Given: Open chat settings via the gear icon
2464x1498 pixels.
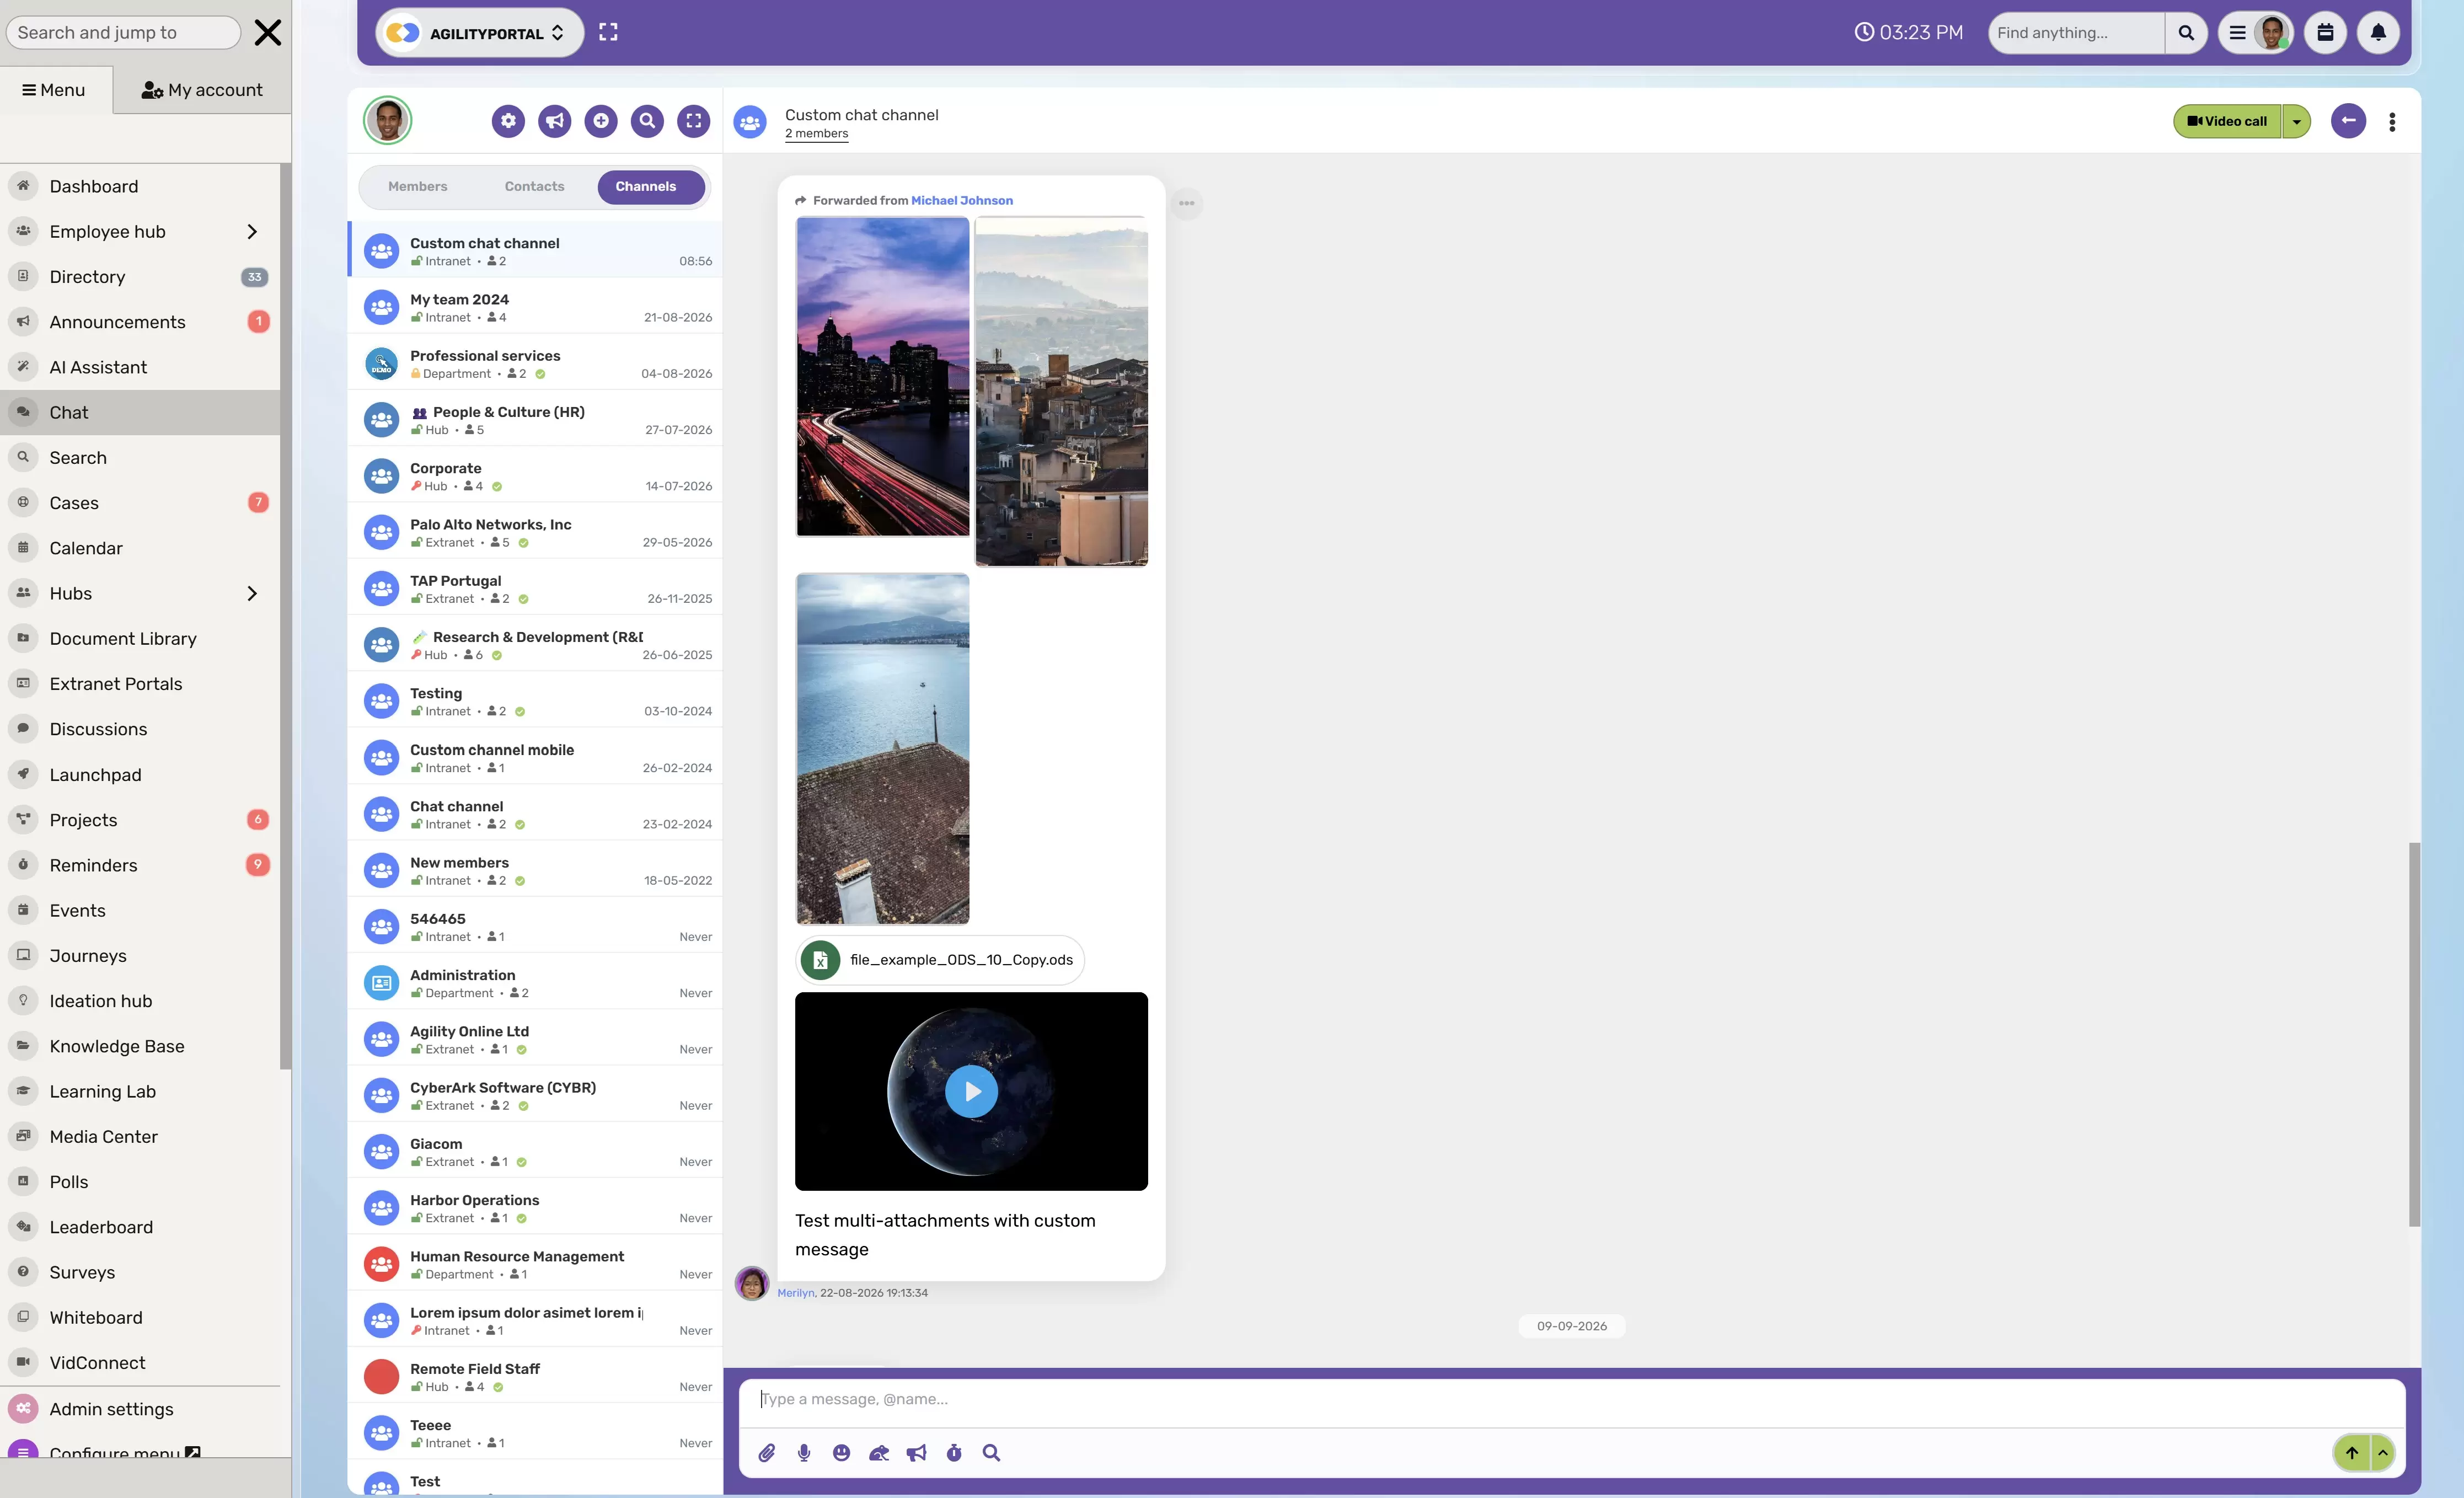Looking at the screenshot, I should [x=508, y=121].
